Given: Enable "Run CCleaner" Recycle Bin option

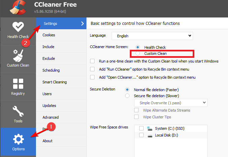Looking at the screenshot, I should (x=92, y=69).
